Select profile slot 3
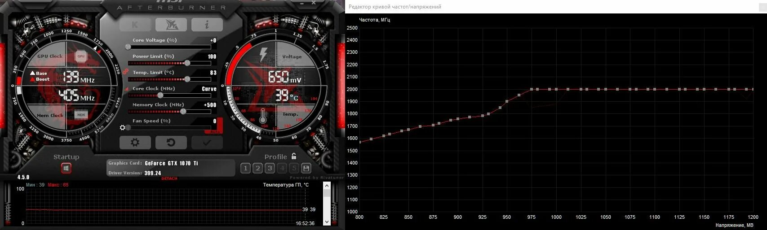The height and width of the screenshot is (230, 767). (270, 168)
